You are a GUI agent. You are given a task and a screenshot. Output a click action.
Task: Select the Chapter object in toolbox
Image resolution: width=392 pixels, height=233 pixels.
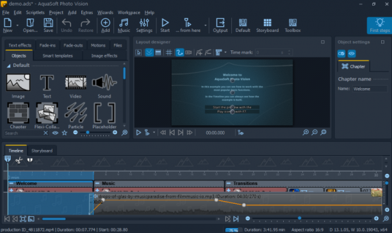coord(18,116)
